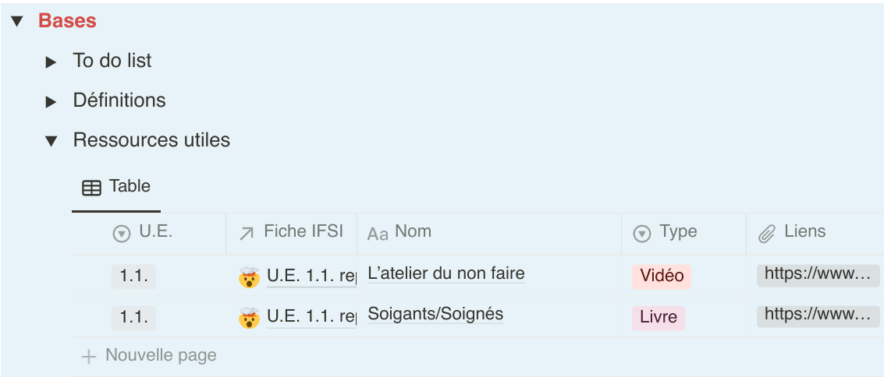This screenshot has height=377, width=891.
Task: Click the pink Livre type tag
Action: (x=658, y=318)
